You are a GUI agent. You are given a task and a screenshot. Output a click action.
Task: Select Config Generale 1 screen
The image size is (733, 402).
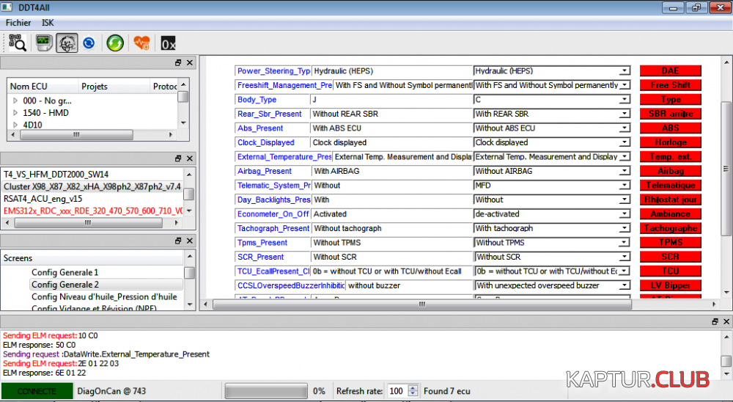tap(65, 272)
